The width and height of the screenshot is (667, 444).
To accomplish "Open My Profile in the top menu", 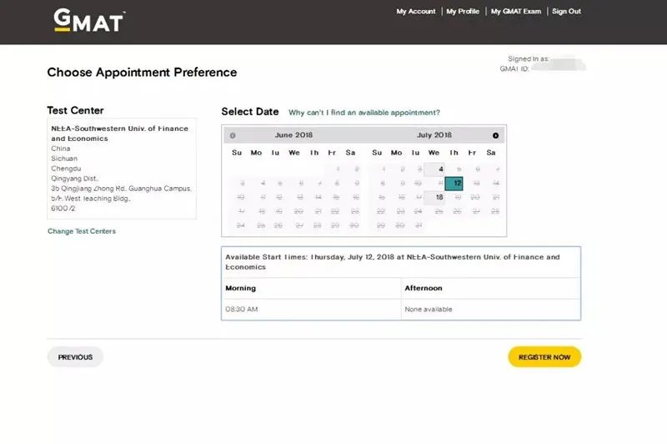I will click(463, 12).
